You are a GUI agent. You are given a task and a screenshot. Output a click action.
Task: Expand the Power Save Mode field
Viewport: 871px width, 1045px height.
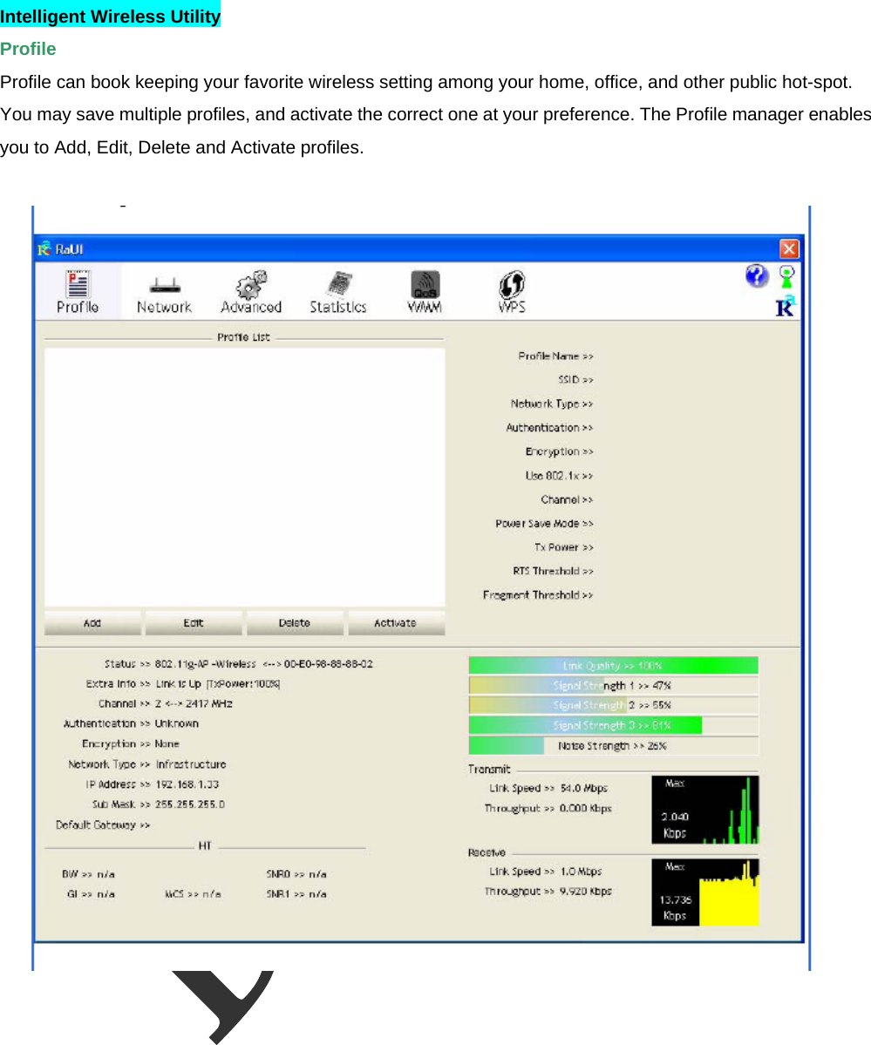pos(544,523)
